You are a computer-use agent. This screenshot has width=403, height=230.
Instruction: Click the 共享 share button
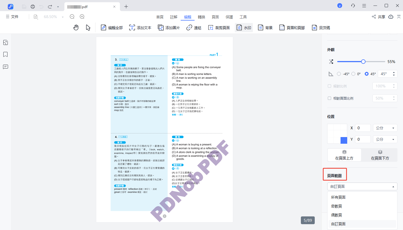click(379, 17)
